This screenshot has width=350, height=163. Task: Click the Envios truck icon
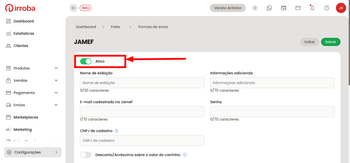8,105
